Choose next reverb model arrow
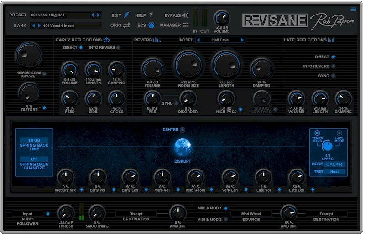This screenshot has height=235, width=365. (x=242, y=40)
